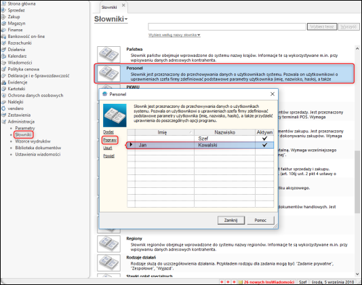Click the large book icon in Personel dialog
Image resolution: width=362 pixels, height=285 pixels.
(x=115, y=115)
